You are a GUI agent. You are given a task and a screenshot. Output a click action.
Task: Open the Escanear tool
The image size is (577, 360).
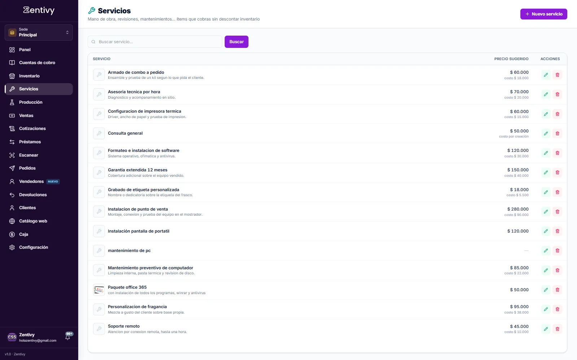(39, 155)
